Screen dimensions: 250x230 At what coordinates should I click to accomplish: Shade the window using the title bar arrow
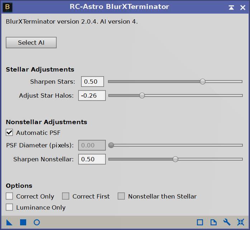231,7
